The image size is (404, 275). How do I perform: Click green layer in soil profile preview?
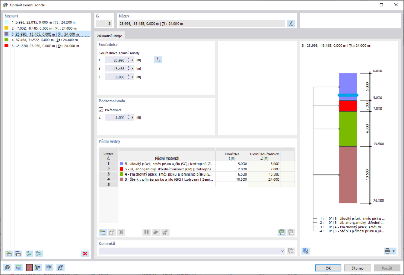tap(348, 129)
